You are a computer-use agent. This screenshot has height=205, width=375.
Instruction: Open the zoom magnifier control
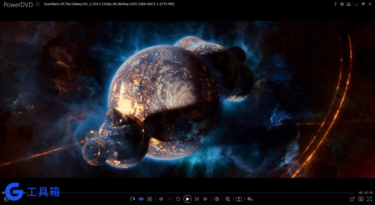point(227,199)
